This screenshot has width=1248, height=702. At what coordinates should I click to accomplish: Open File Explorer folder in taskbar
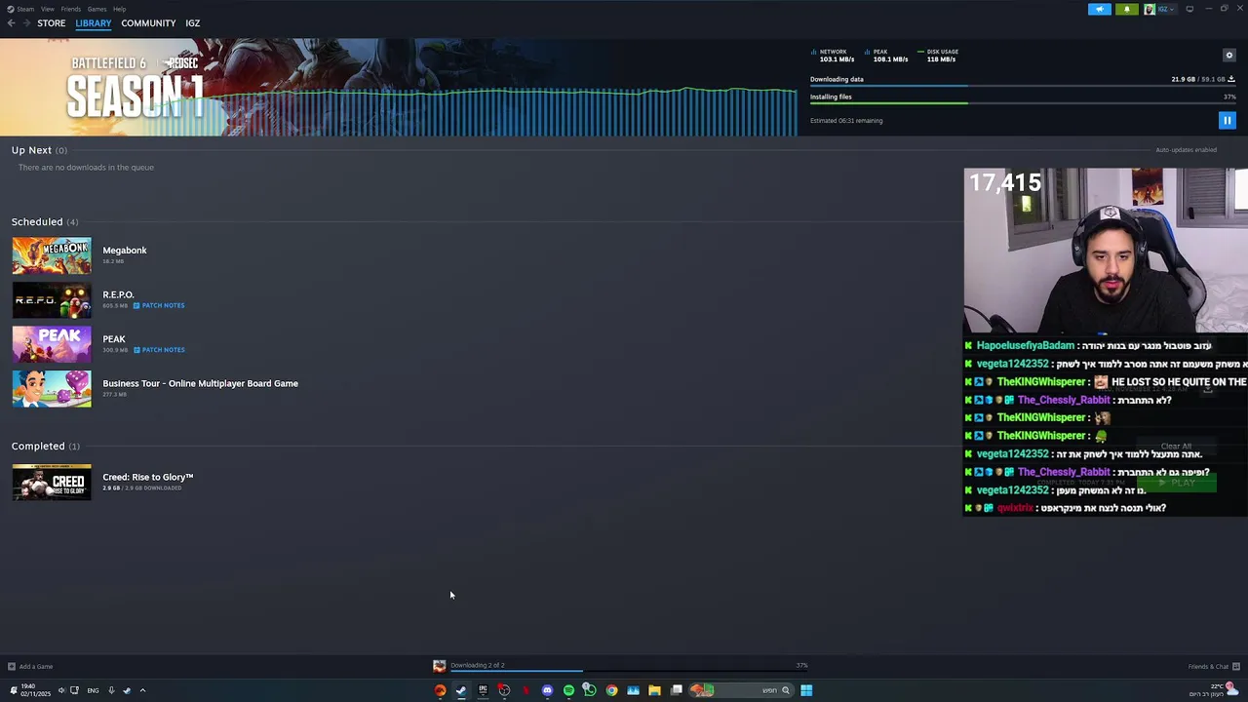654,690
